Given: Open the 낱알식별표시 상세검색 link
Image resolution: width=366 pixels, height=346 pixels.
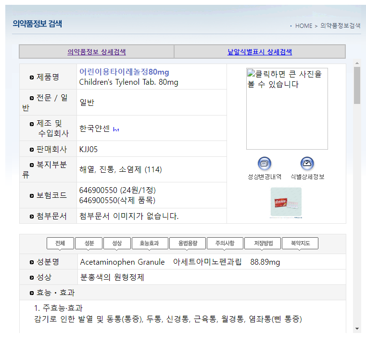Looking at the screenshot, I should (x=260, y=52).
